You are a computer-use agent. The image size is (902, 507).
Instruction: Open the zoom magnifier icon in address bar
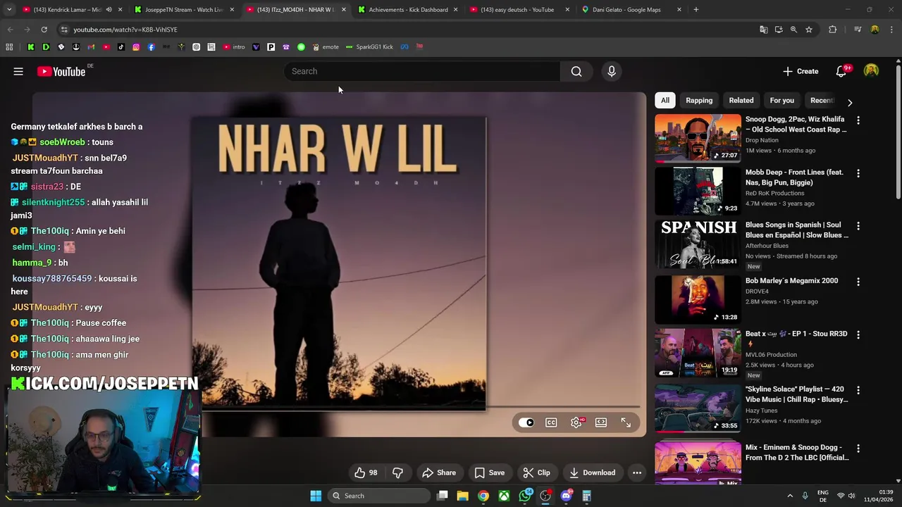pyautogui.click(x=793, y=30)
